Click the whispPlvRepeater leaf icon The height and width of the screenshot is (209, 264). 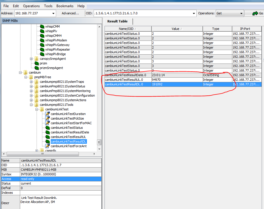coord(42,49)
